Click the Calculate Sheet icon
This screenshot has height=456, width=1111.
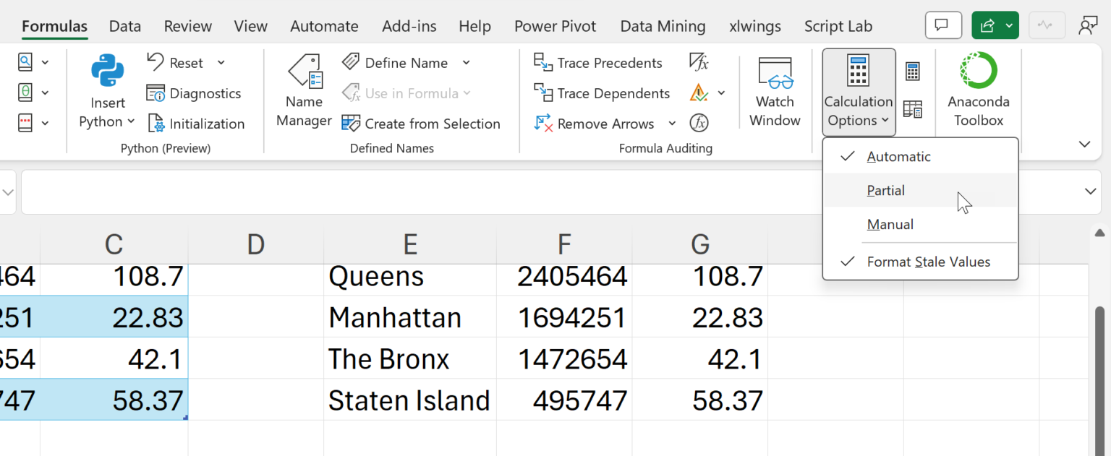point(913,110)
